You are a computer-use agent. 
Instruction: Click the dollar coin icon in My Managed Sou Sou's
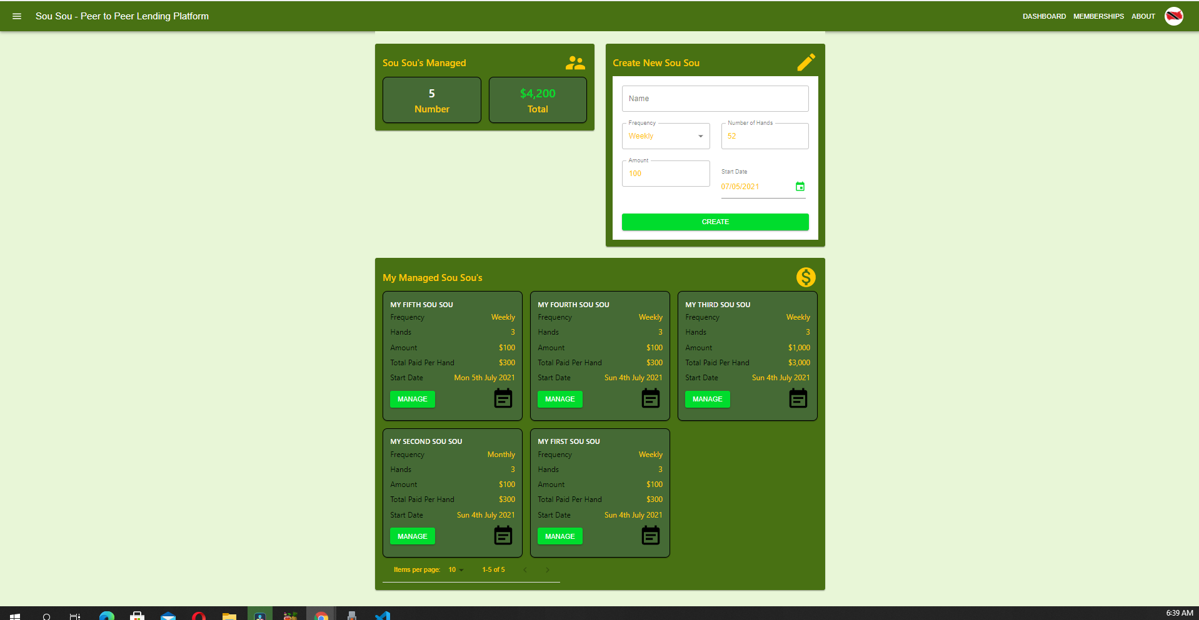click(x=806, y=277)
